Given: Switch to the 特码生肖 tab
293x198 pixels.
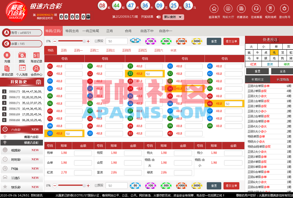Looking at the screenshot, I should tap(72, 31).
